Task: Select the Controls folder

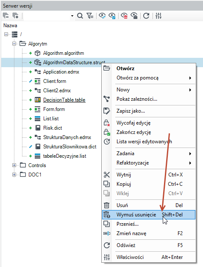Action: click(37, 165)
